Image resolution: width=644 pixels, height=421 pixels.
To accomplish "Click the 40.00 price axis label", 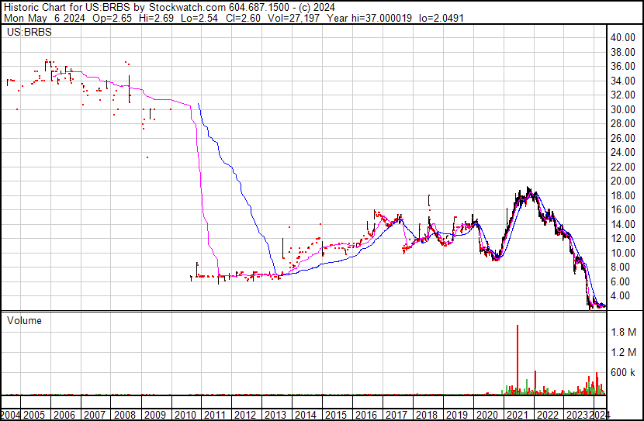I will click(x=624, y=37).
